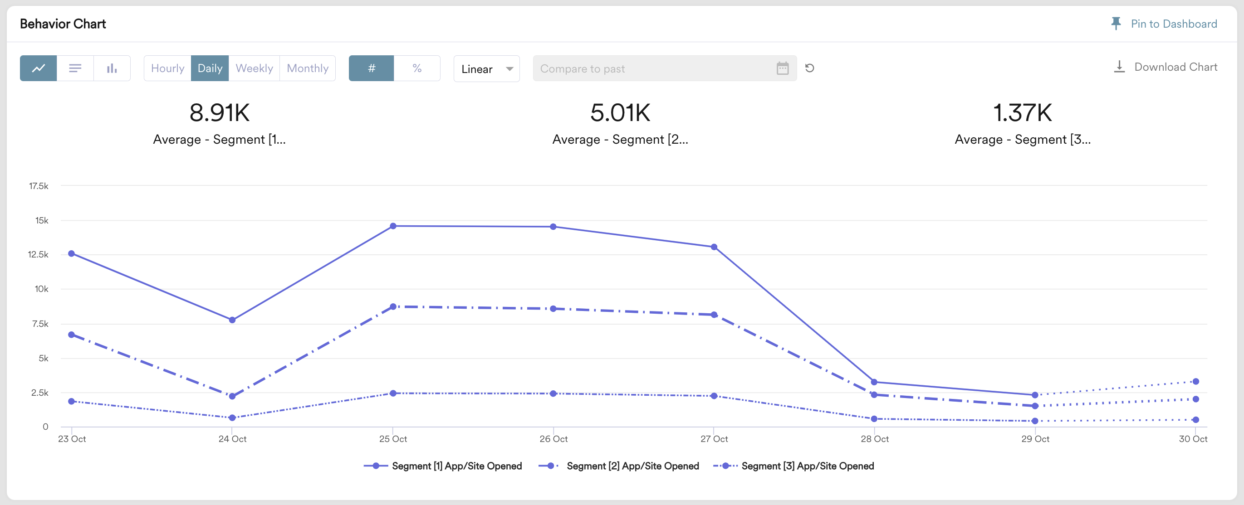Select the Monthly granularity tab
The image size is (1244, 505).
pos(307,68)
